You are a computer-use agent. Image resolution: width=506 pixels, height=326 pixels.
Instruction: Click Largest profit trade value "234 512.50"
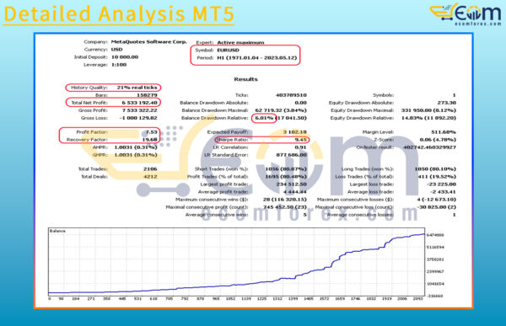(292, 184)
